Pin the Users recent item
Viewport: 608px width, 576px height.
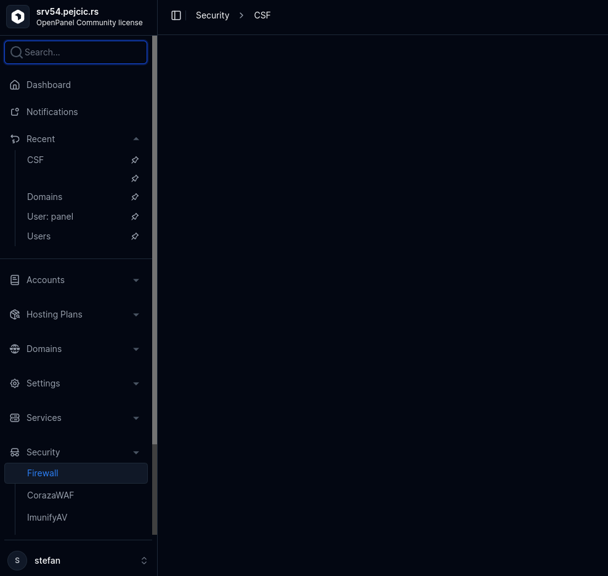[135, 236]
